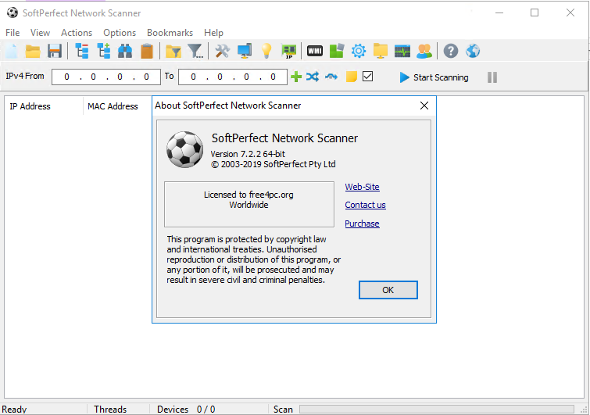This screenshot has width=590, height=415.
Task: Open the Bookmarks menu
Action: tap(170, 33)
